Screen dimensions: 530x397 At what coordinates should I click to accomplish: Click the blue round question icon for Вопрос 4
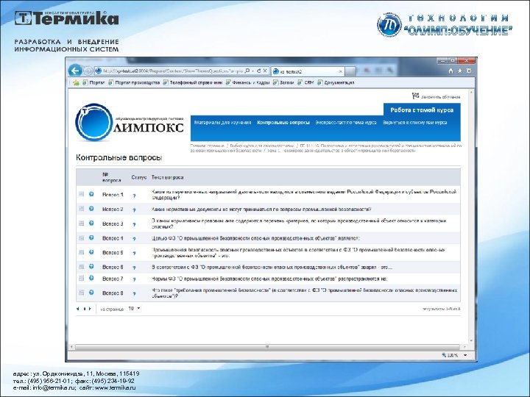tap(91, 237)
